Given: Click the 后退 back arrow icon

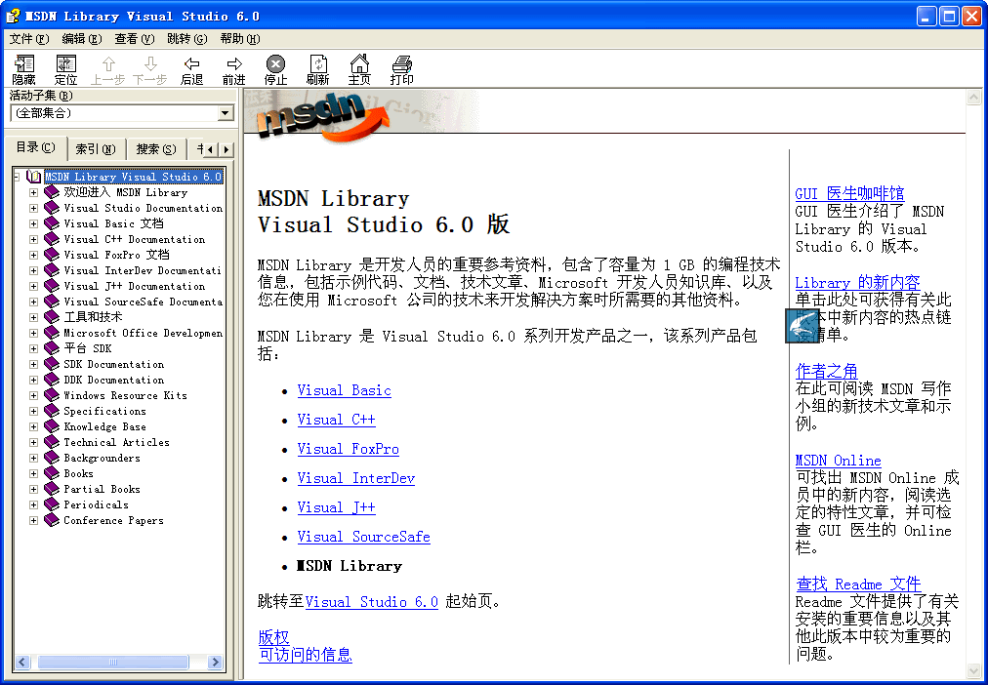Looking at the screenshot, I should pos(191,68).
